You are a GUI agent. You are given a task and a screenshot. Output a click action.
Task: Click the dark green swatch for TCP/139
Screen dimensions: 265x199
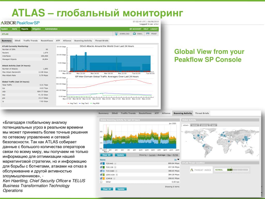[x=104, y=167]
